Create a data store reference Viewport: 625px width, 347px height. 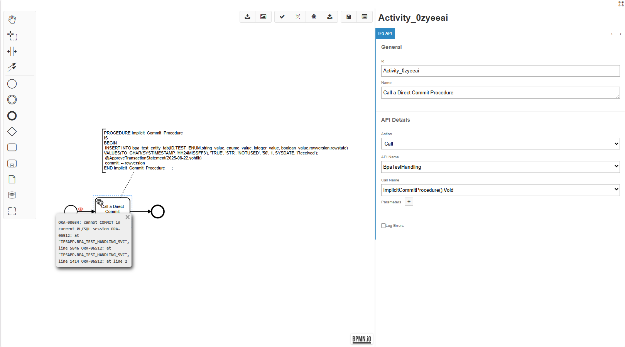(x=12, y=195)
